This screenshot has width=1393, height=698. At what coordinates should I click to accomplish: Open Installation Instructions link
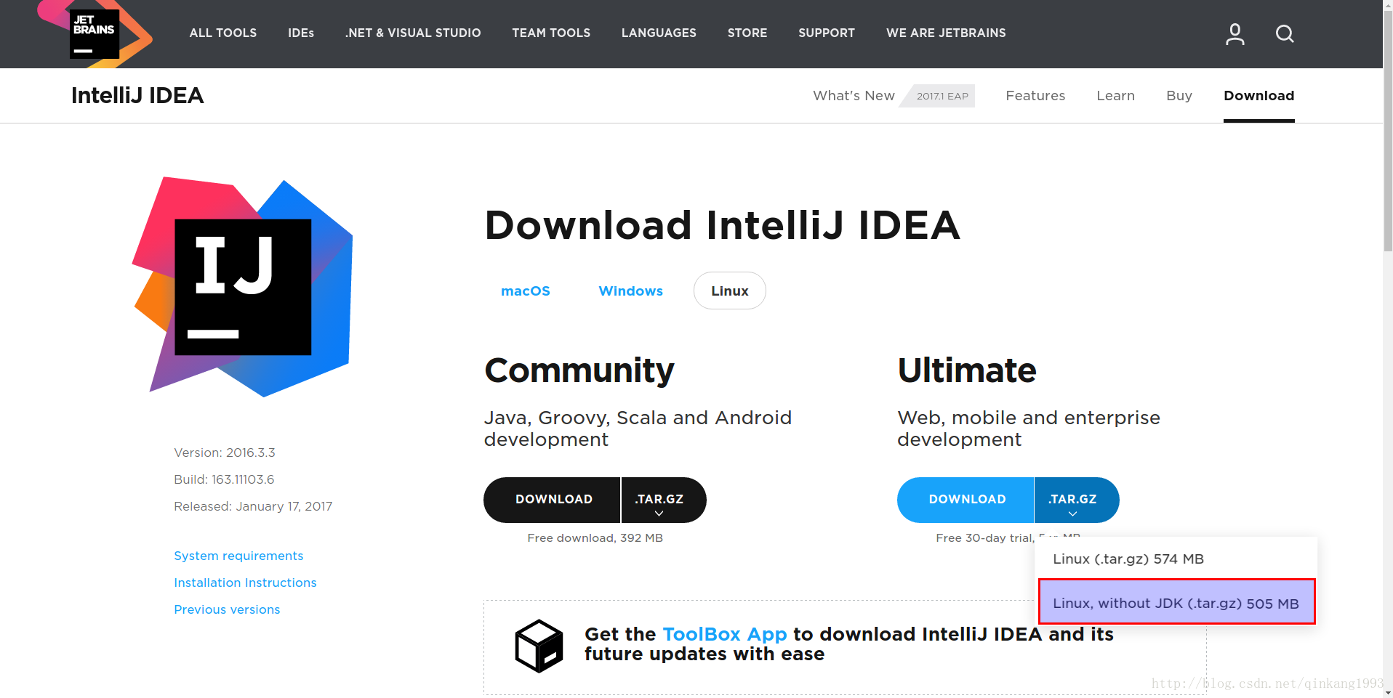[x=245, y=583]
